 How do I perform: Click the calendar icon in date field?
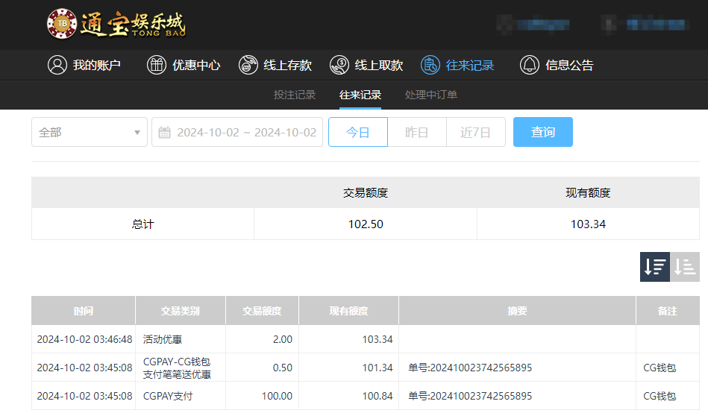pos(165,132)
